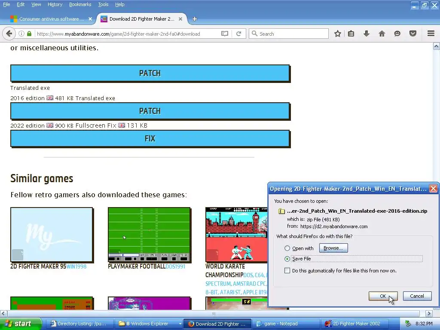The image size is (440, 330).
Task: Click World Karate Championship thumbnail
Action: pyautogui.click(x=236, y=235)
